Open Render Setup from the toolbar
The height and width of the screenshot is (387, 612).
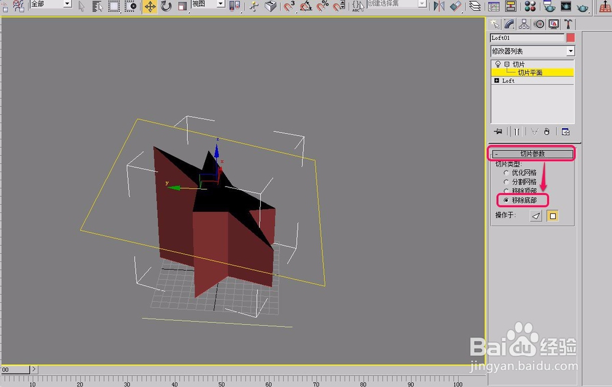[x=549, y=7]
